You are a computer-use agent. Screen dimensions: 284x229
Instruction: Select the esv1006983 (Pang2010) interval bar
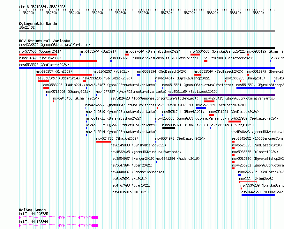[233, 81]
